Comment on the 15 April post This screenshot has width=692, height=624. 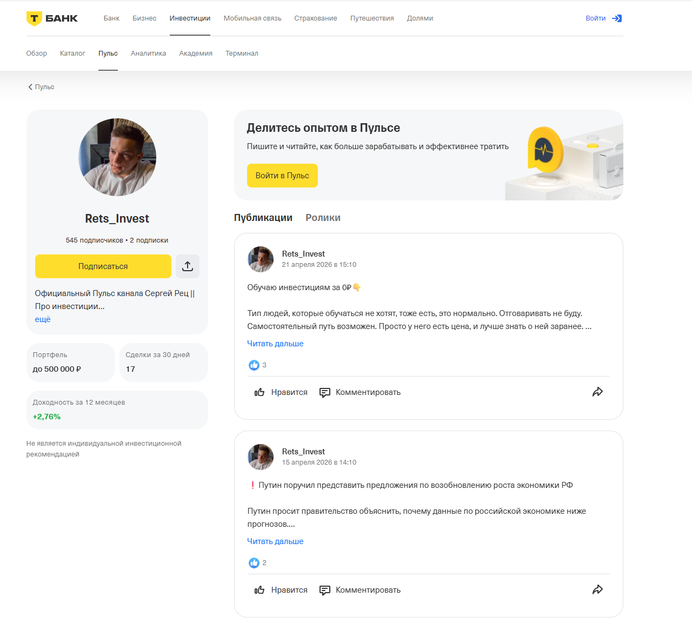click(360, 590)
